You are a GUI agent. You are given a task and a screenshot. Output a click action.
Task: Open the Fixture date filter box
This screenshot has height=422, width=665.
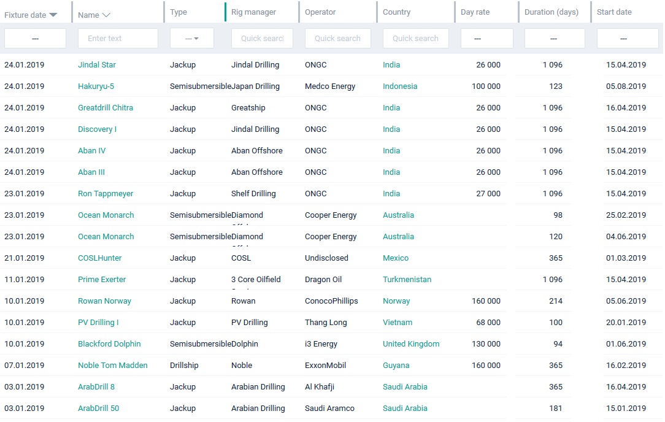[35, 39]
